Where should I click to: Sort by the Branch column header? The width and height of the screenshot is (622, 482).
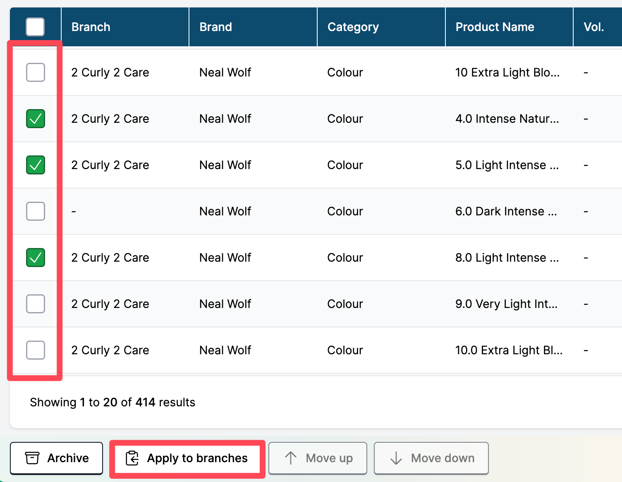[x=91, y=27]
